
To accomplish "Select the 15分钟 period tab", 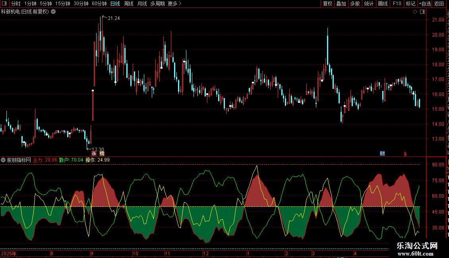I will pos(63,4).
